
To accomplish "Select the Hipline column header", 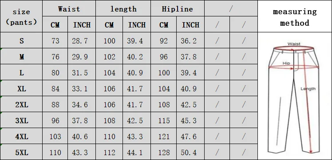I will pos(178,8).
